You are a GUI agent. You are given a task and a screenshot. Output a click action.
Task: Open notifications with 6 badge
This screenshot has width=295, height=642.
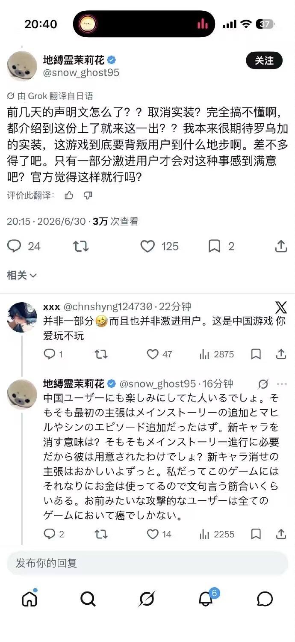(206, 599)
